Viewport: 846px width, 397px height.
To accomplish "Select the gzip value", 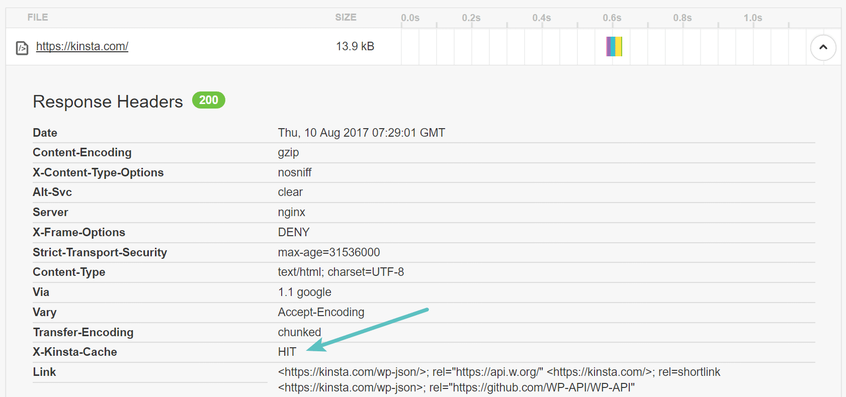I will [288, 153].
